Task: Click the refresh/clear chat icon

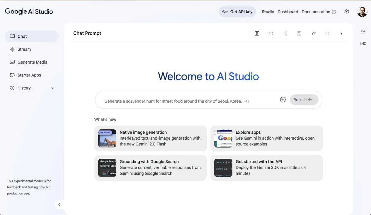Action: click(327, 33)
